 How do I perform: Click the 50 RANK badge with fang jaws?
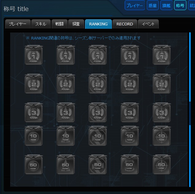(x=130, y=165)
